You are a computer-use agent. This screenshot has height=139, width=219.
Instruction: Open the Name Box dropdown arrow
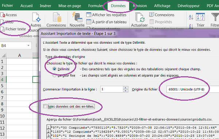pos(28,46)
